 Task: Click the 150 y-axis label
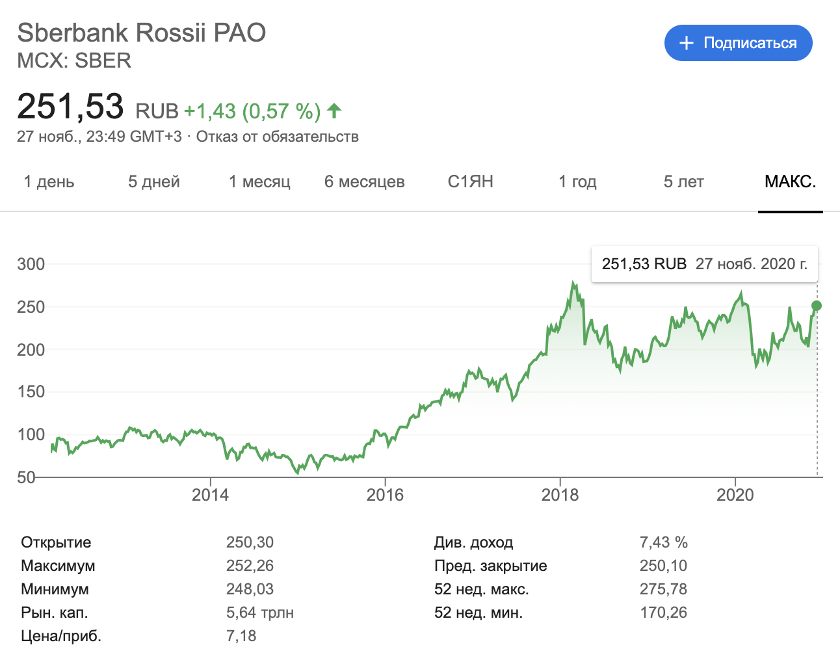pyautogui.click(x=31, y=391)
